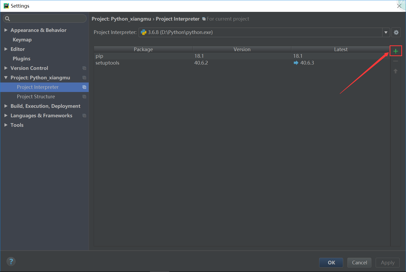The height and width of the screenshot is (272, 406).
Task: Click the help question mark icon
Action: [x=11, y=261]
